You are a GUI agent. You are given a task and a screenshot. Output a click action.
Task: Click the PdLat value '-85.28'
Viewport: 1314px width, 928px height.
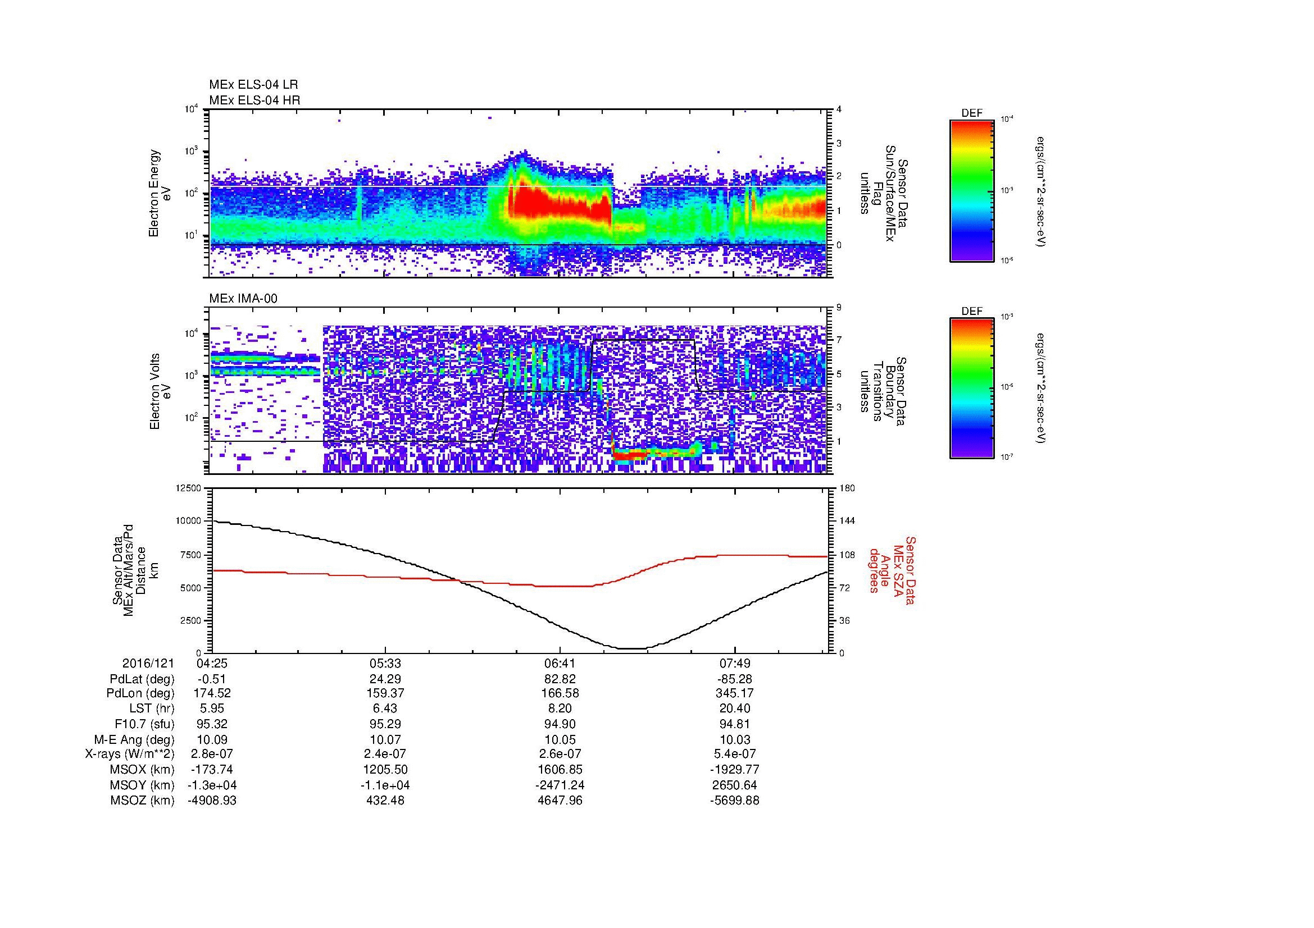735,679
